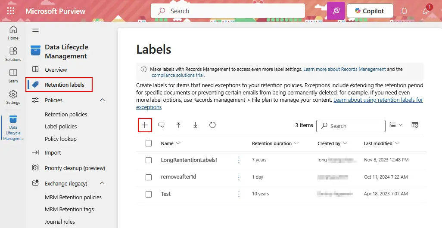Open Learn in the left rail
This screenshot has width=442, height=228.
13,76
